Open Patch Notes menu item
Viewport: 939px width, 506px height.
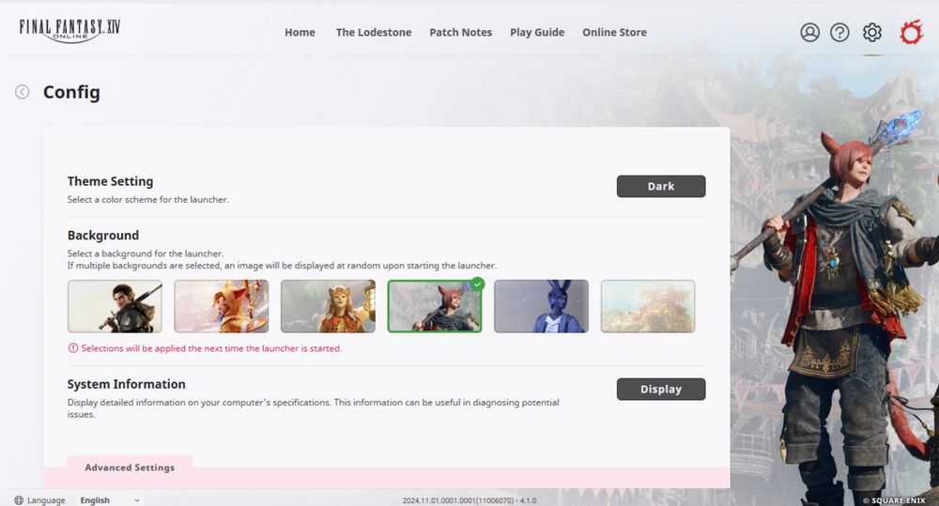point(460,32)
